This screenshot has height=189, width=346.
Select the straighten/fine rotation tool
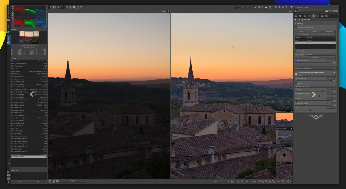pyautogui.click(x=78, y=7)
